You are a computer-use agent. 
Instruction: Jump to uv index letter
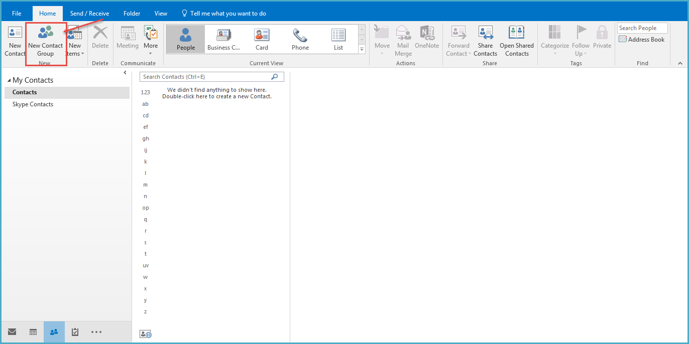click(x=146, y=265)
